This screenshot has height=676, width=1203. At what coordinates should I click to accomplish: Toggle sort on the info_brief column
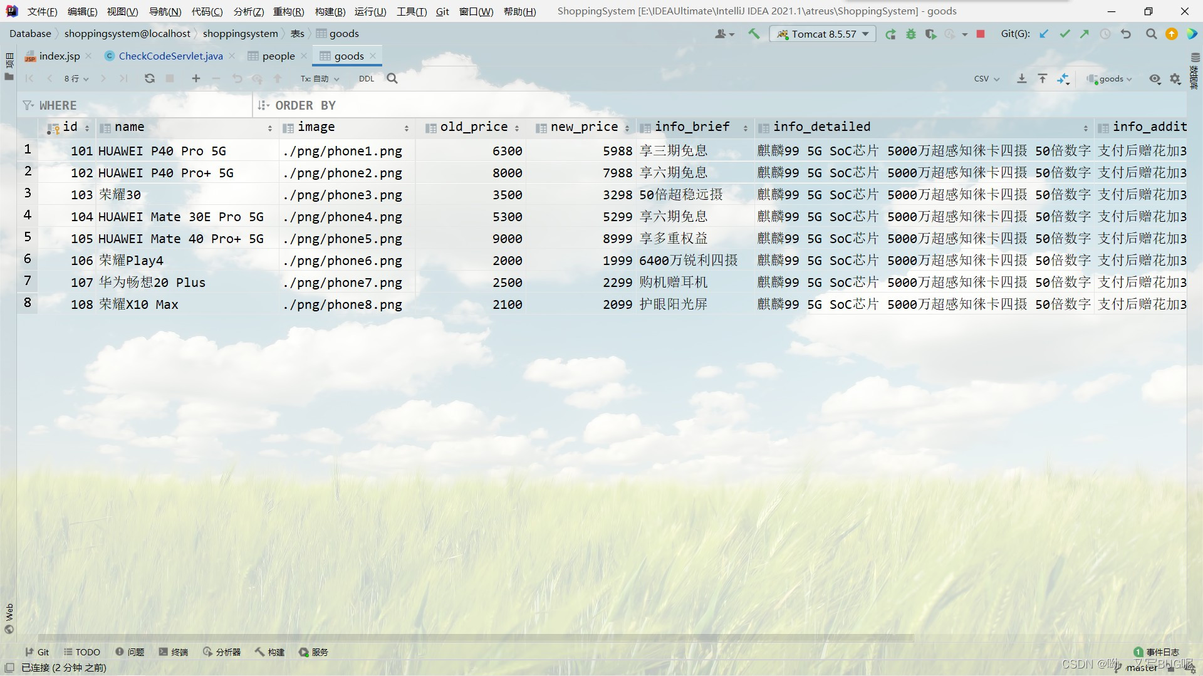pyautogui.click(x=746, y=128)
